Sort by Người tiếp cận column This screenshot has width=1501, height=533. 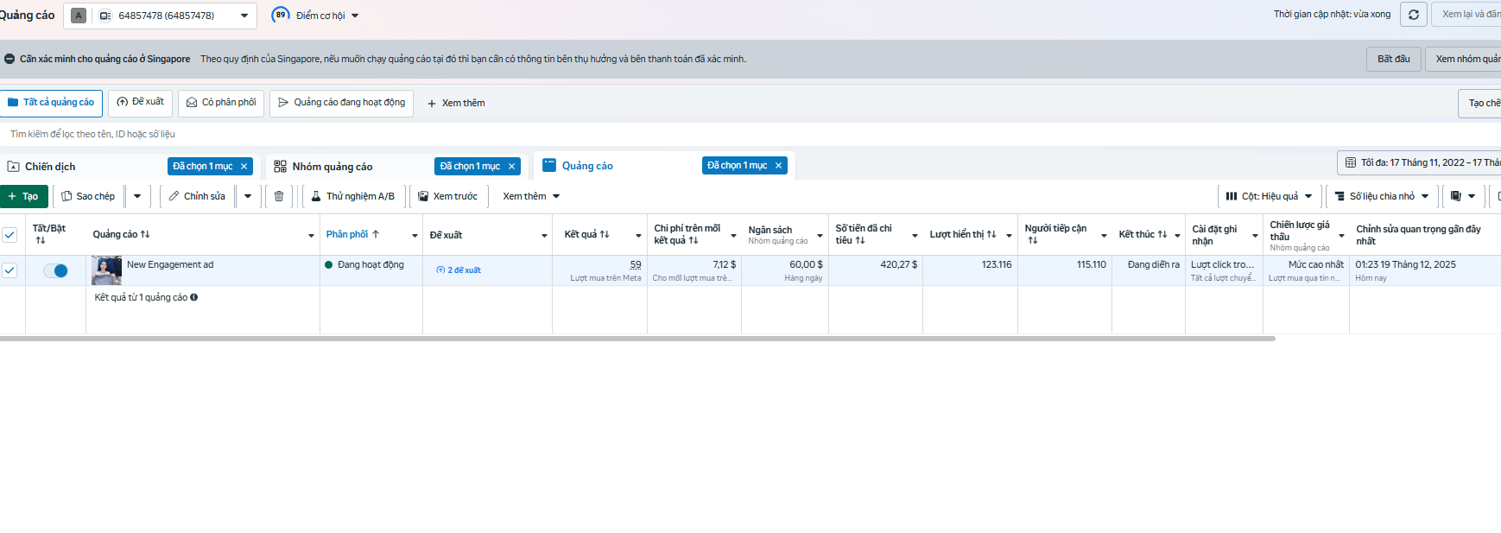(1033, 240)
